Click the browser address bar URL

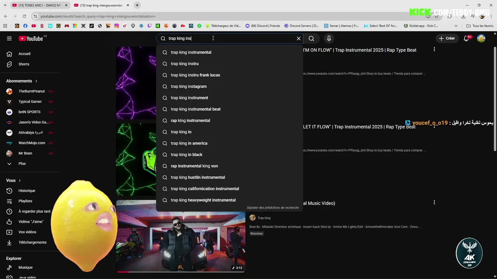tap(98, 16)
